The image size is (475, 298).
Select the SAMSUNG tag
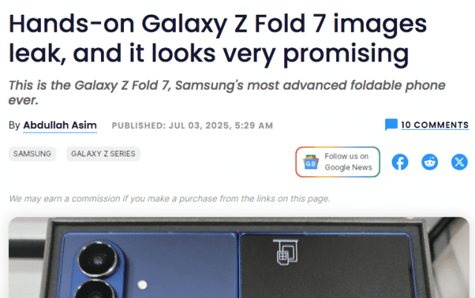click(x=32, y=153)
